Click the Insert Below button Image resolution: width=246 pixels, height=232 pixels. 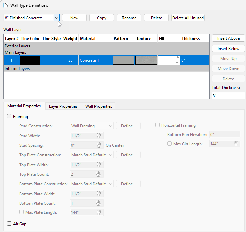tap(228, 49)
